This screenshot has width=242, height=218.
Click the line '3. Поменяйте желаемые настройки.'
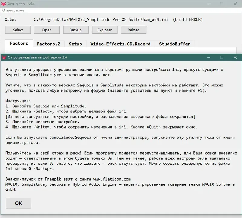click(42, 122)
